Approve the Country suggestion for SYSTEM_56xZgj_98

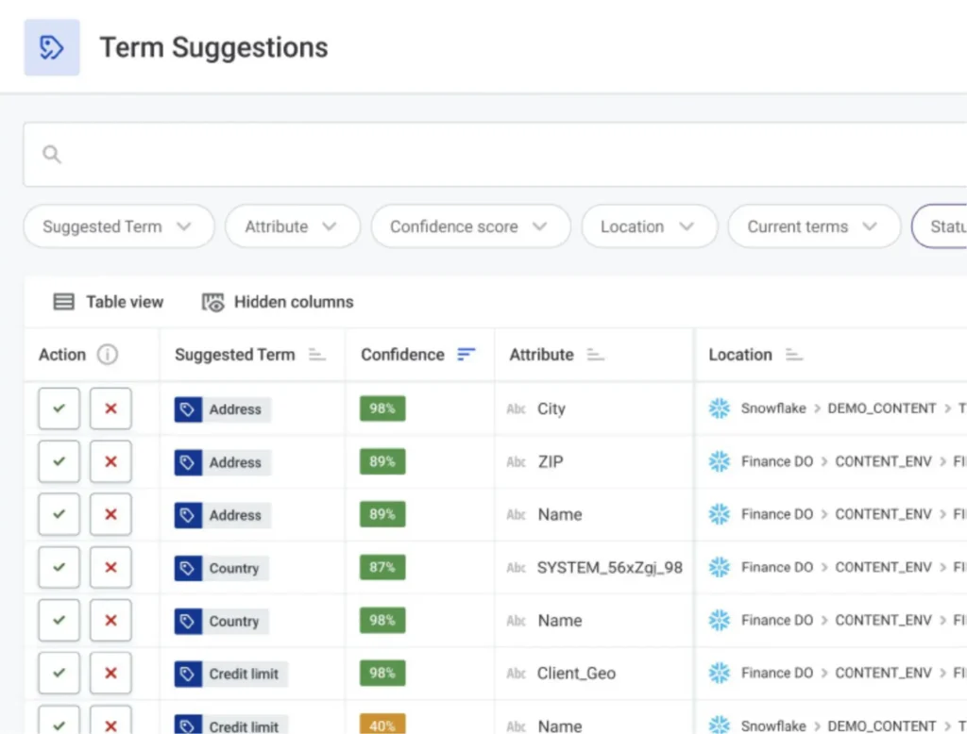pos(59,567)
